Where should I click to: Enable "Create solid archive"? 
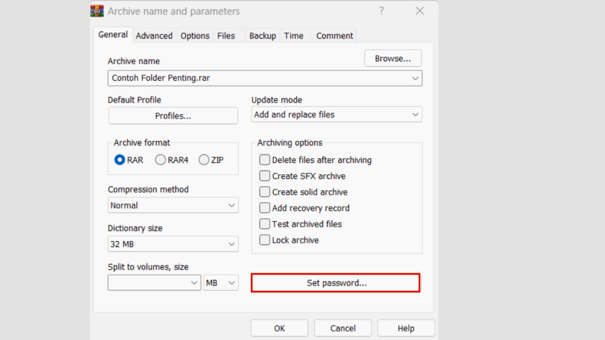point(265,192)
